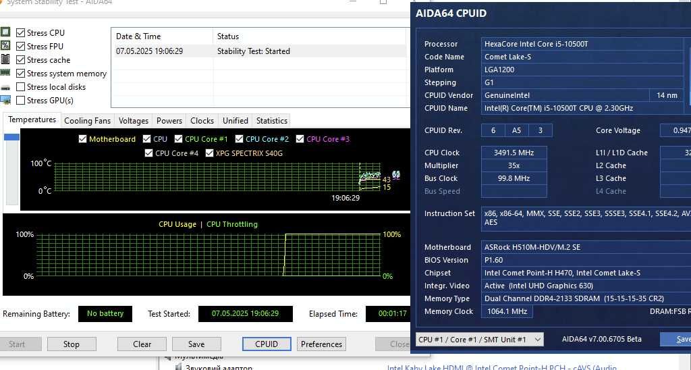Click the CPU stress icon beside Stress CPU

[x=5, y=32]
